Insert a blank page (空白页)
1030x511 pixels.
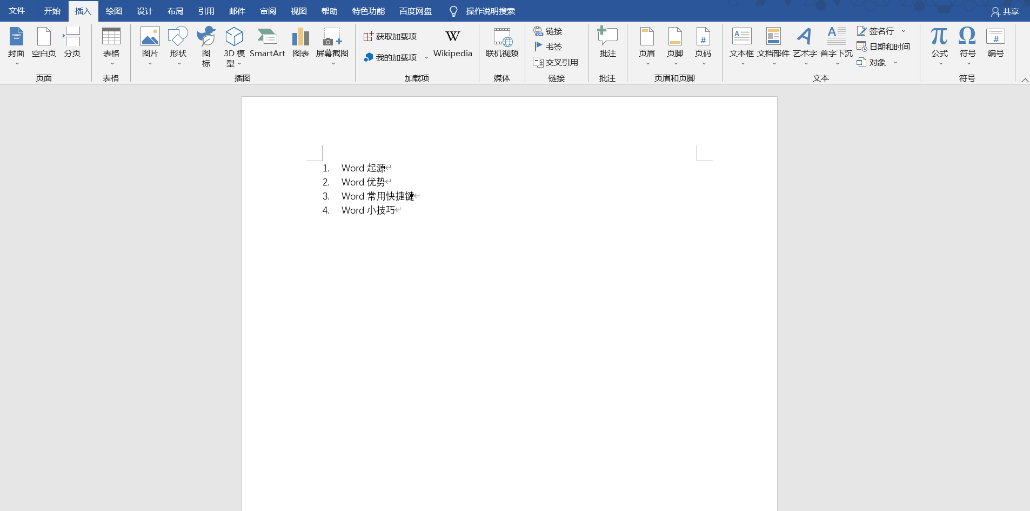pos(44,43)
